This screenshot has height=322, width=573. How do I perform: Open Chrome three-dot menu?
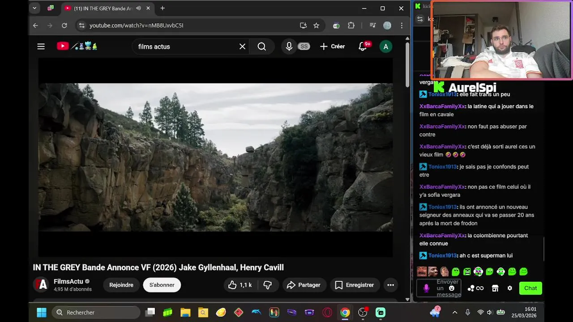pyautogui.click(x=402, y=25)
